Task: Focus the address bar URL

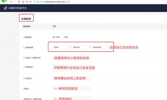Action: tap(55, 2)
